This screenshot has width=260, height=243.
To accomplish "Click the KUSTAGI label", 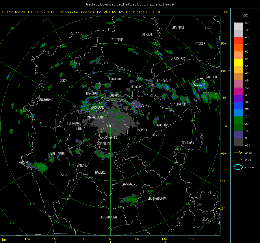I will coord(145,105).
